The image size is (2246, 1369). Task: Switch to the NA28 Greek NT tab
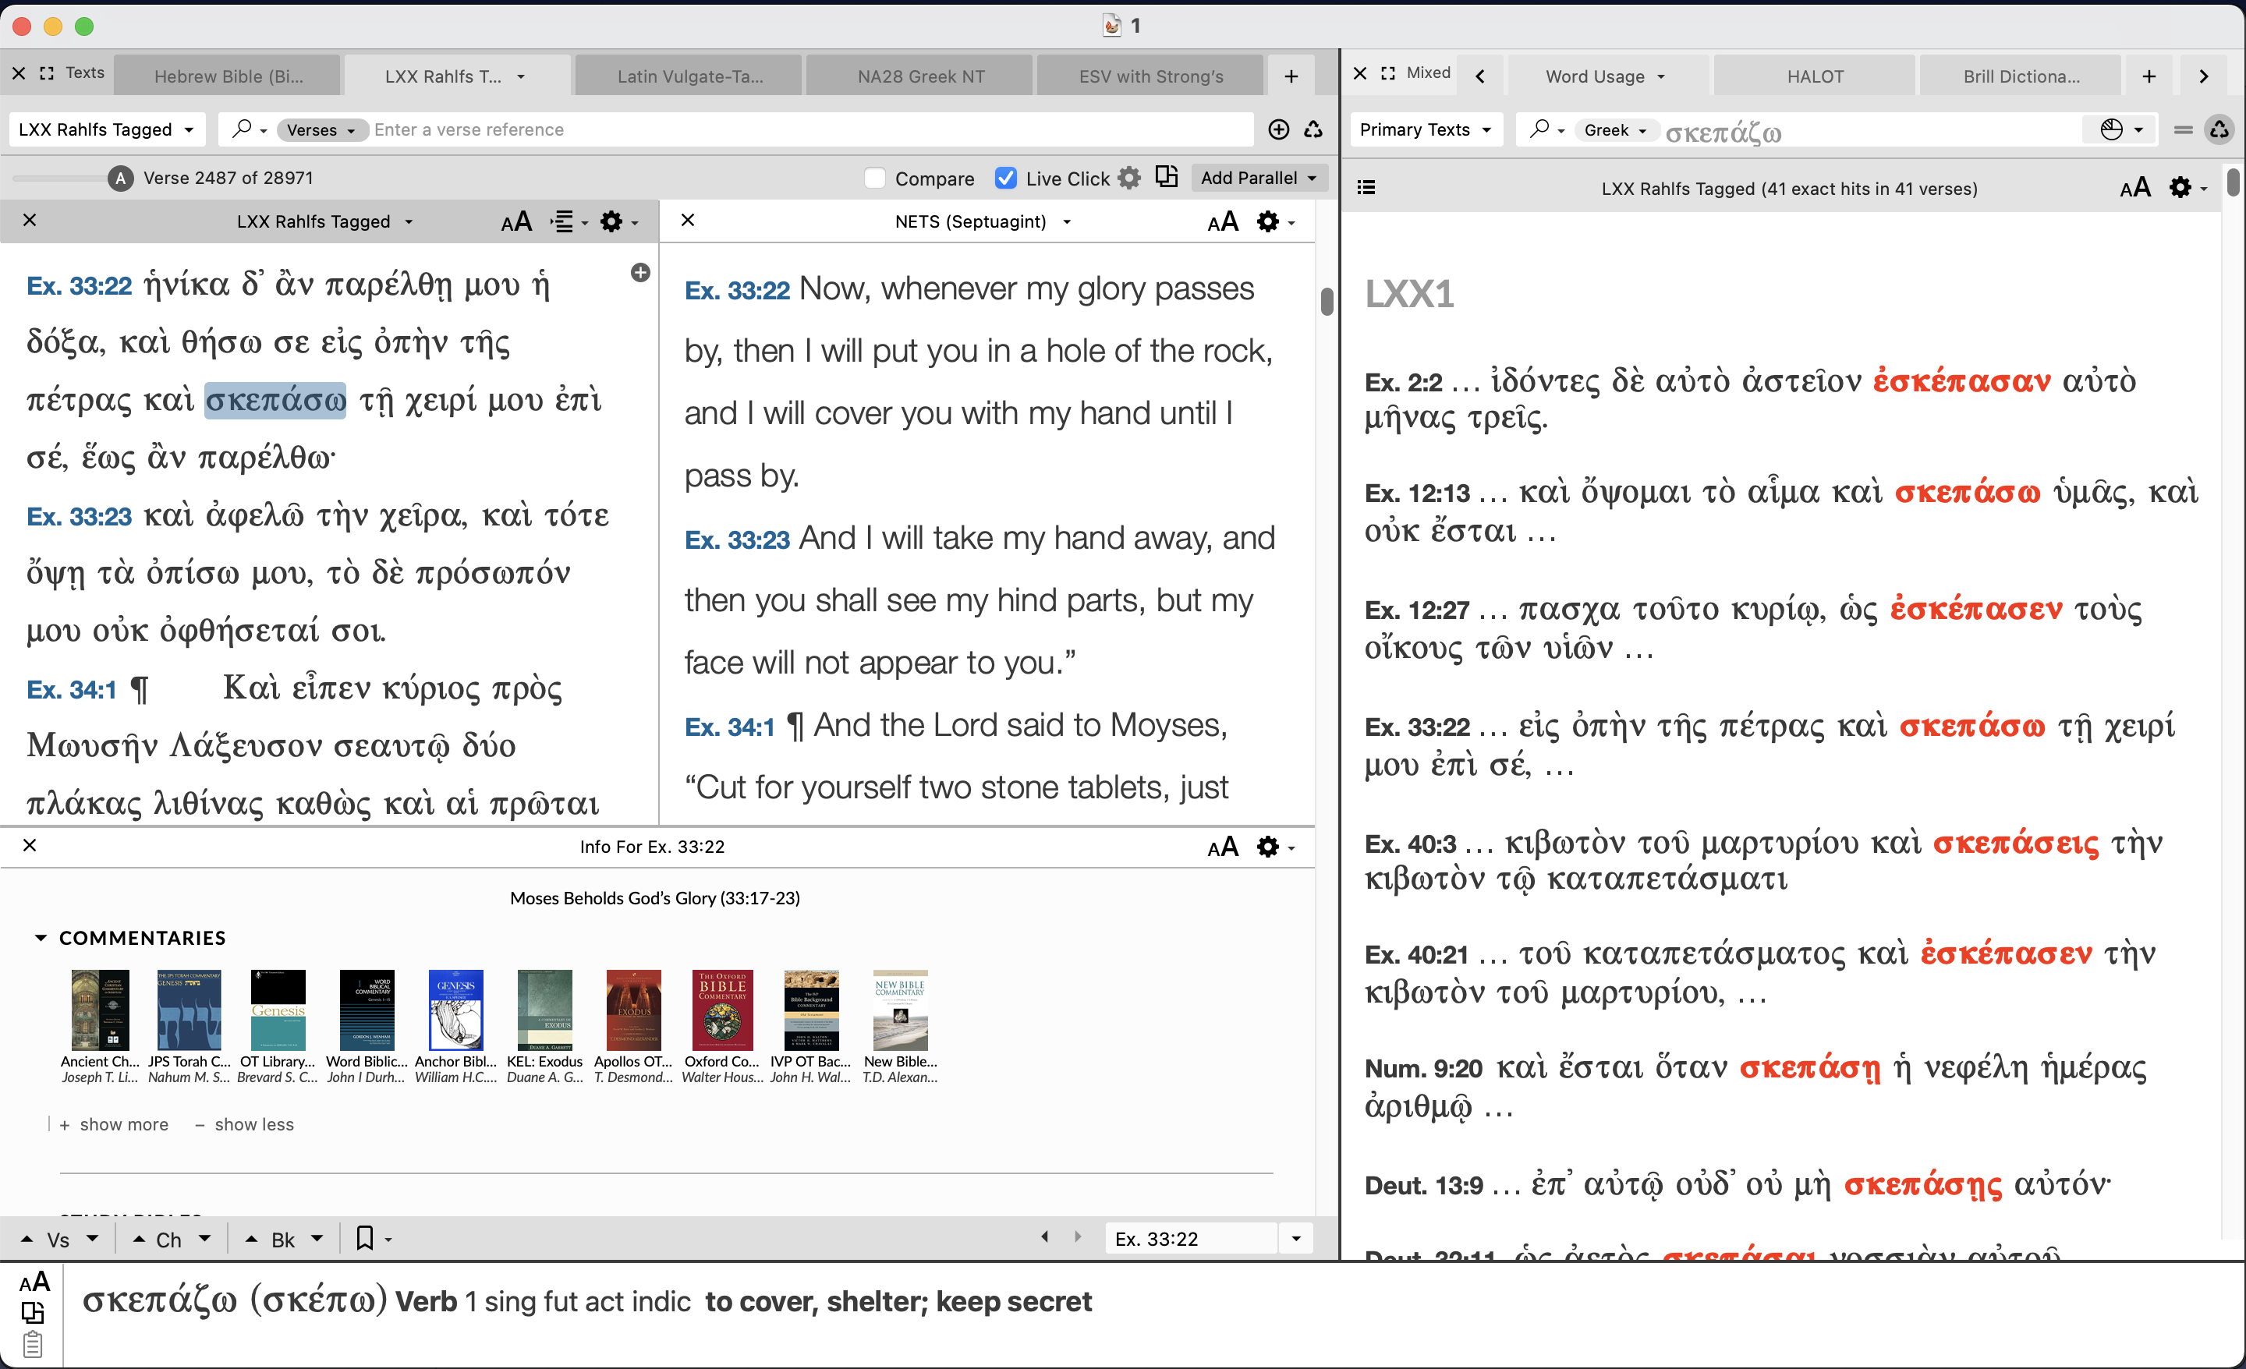click(x=921, y=76)
